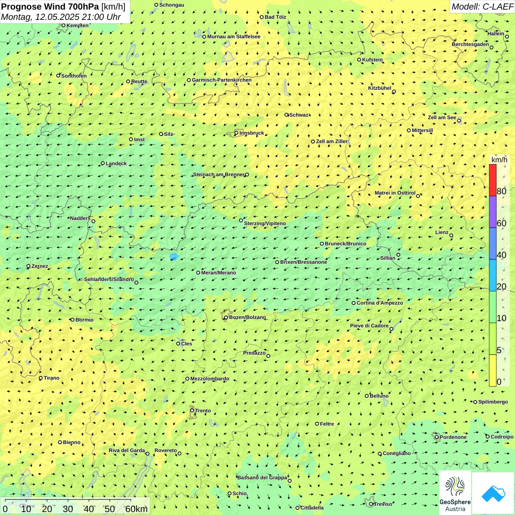The width and height of the screenshot is (515, 515).
Task: Click the Trento city marker
Action: coord(192,411)
